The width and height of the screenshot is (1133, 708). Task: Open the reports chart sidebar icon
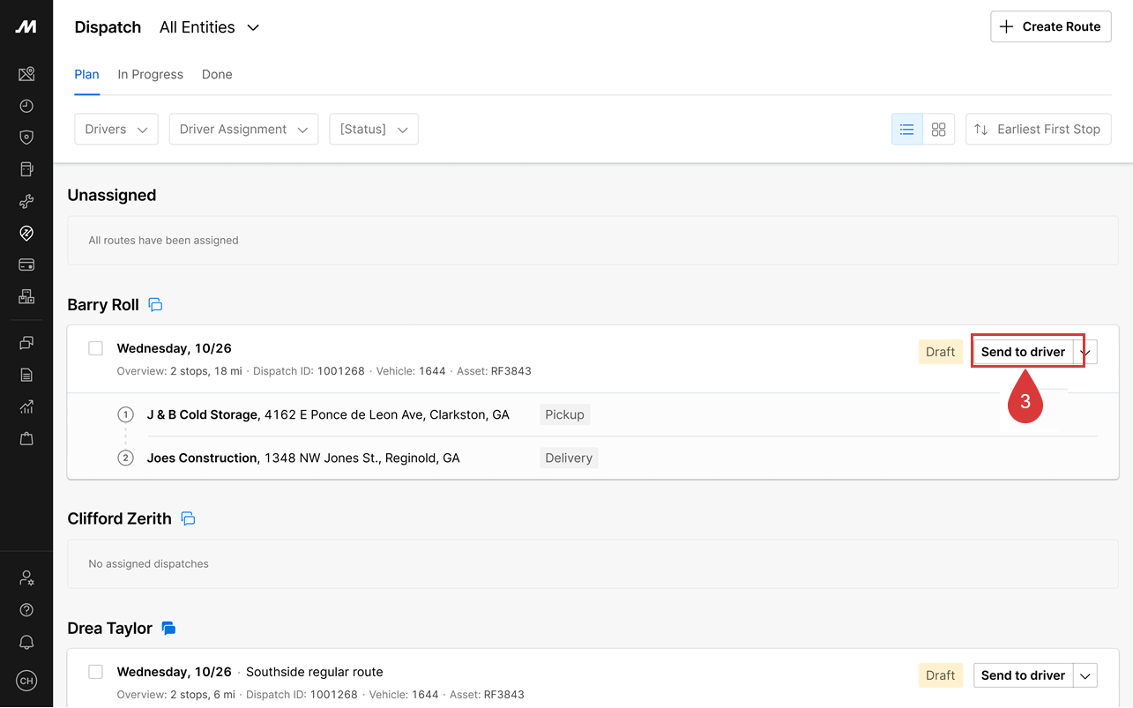pos(26,406)
